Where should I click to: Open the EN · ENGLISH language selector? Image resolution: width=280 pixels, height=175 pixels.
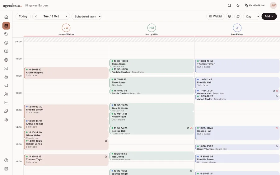click(x=254, y=6)
